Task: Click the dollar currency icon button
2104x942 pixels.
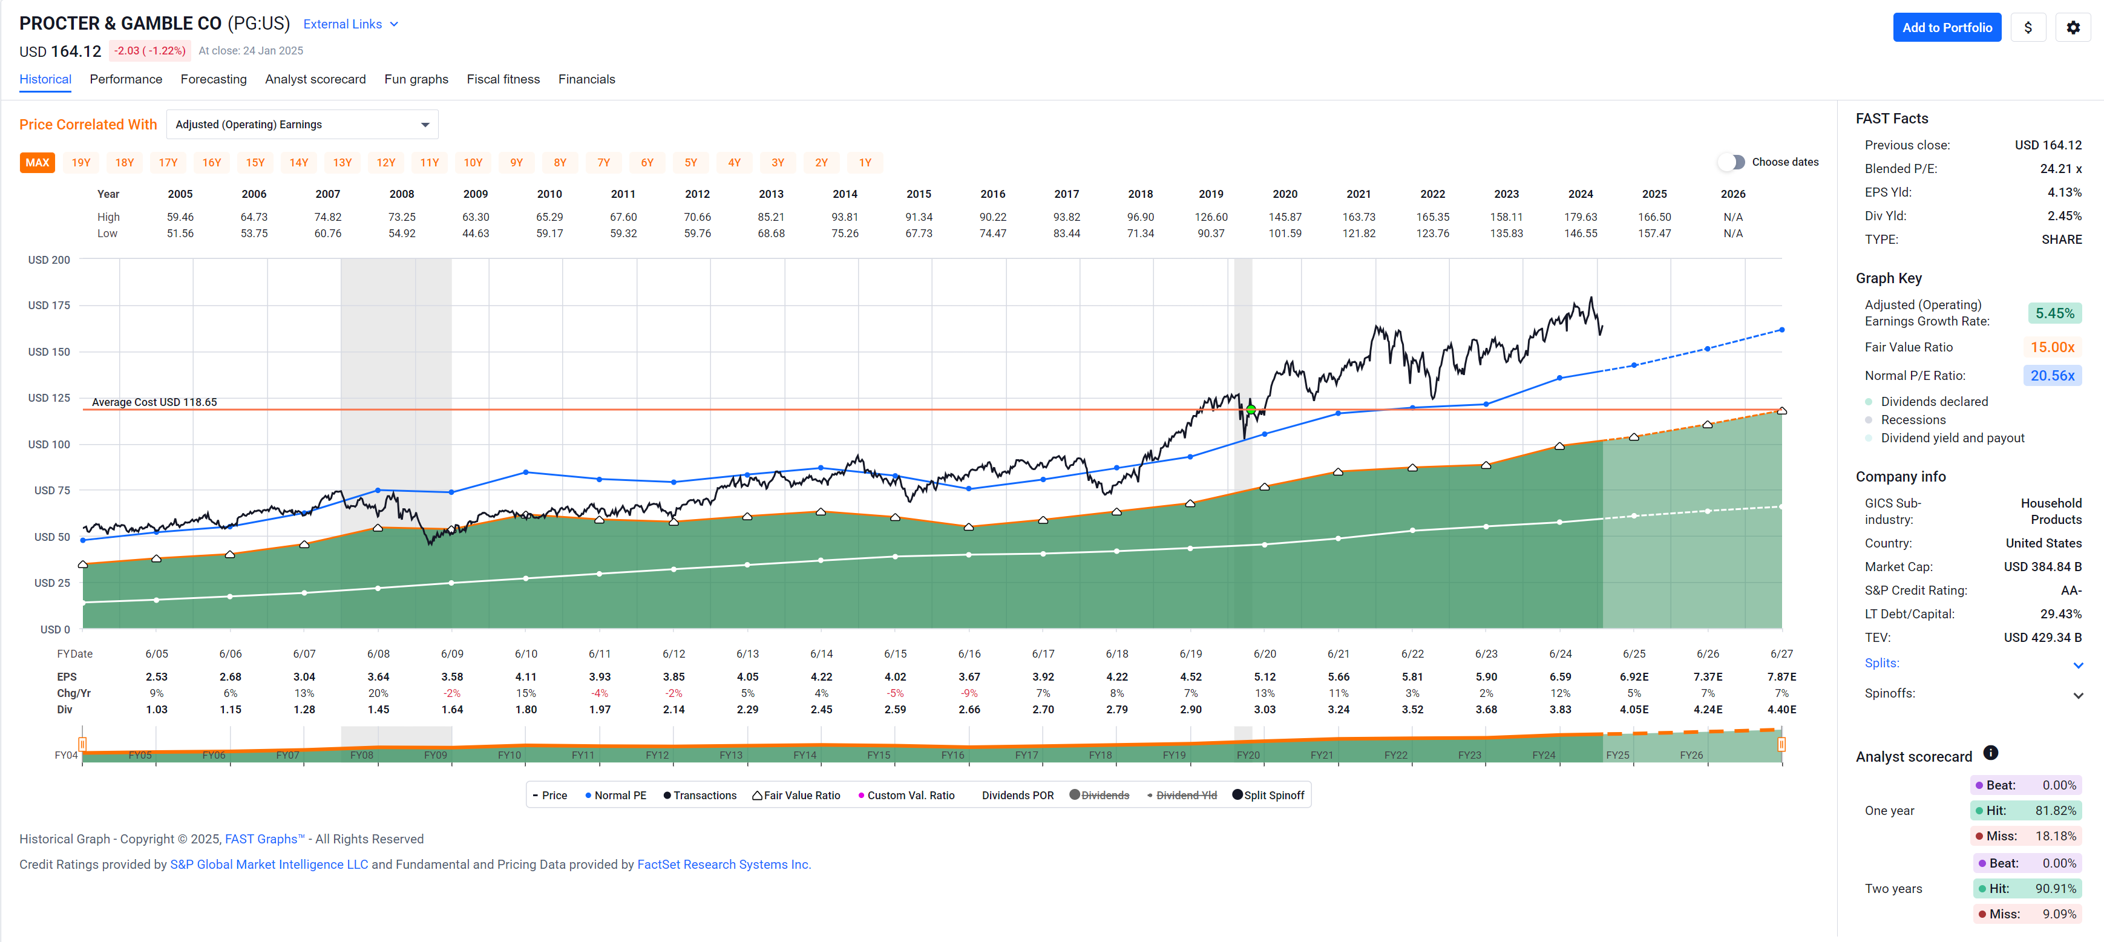Action: (2027, 28)
